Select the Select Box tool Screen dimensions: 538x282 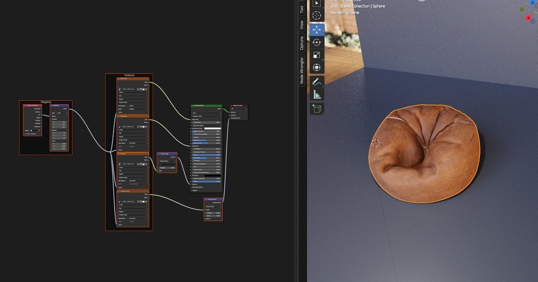pyautogui.click(x=317, y=3)
